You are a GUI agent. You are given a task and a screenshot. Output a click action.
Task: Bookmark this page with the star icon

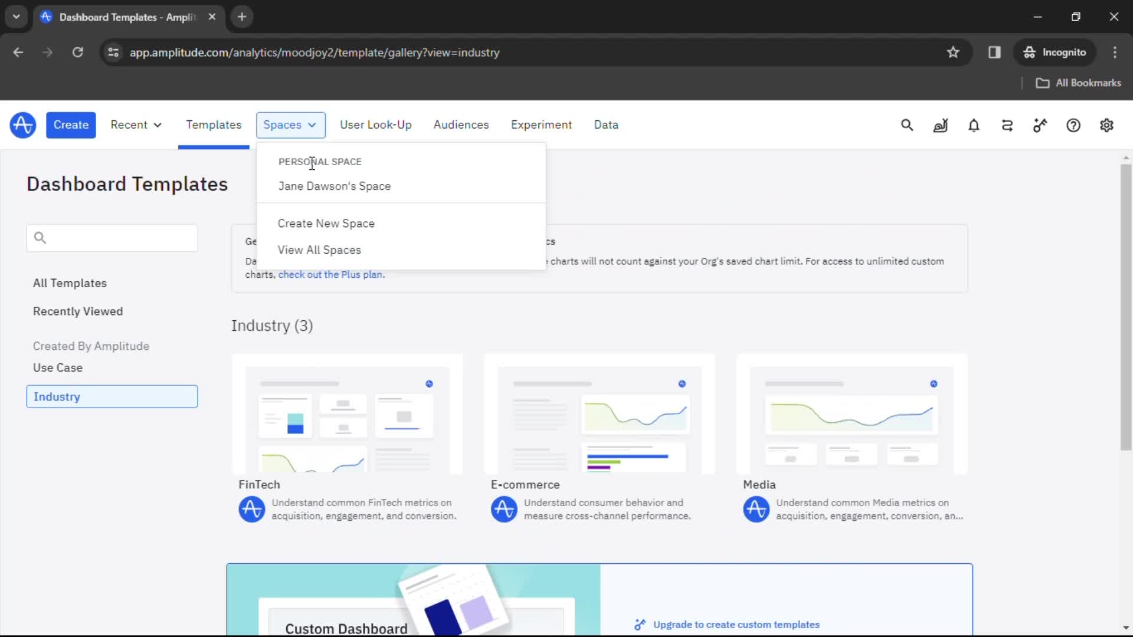pos(953,52)
